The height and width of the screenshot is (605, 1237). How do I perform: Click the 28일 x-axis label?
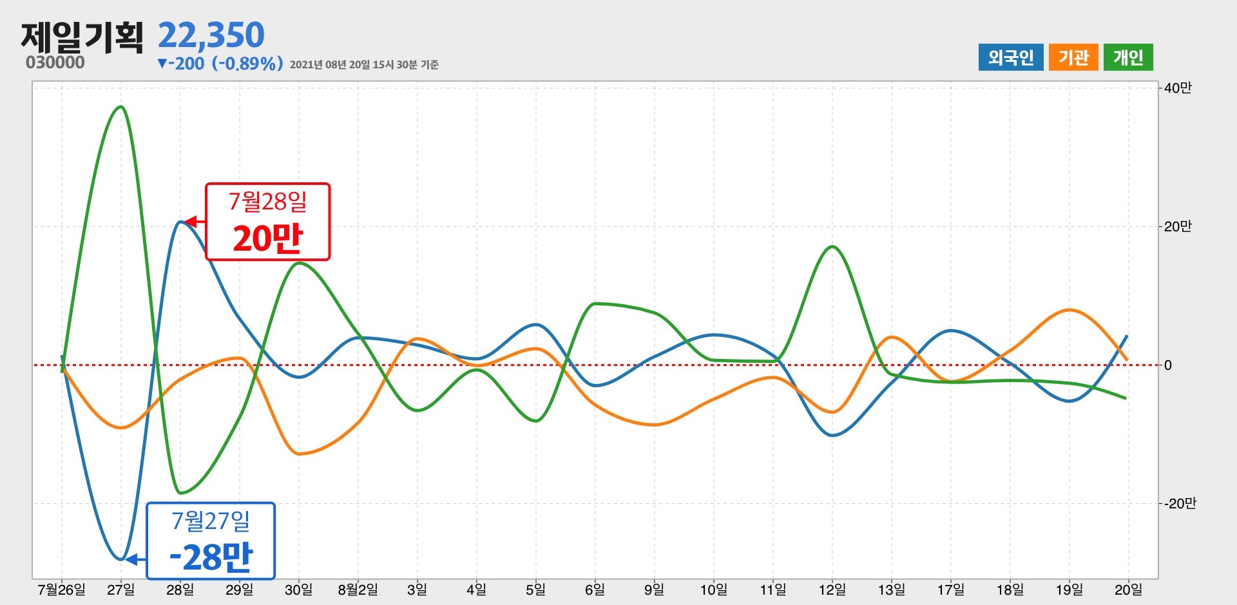pyautogui.click(x=180, y=590)
